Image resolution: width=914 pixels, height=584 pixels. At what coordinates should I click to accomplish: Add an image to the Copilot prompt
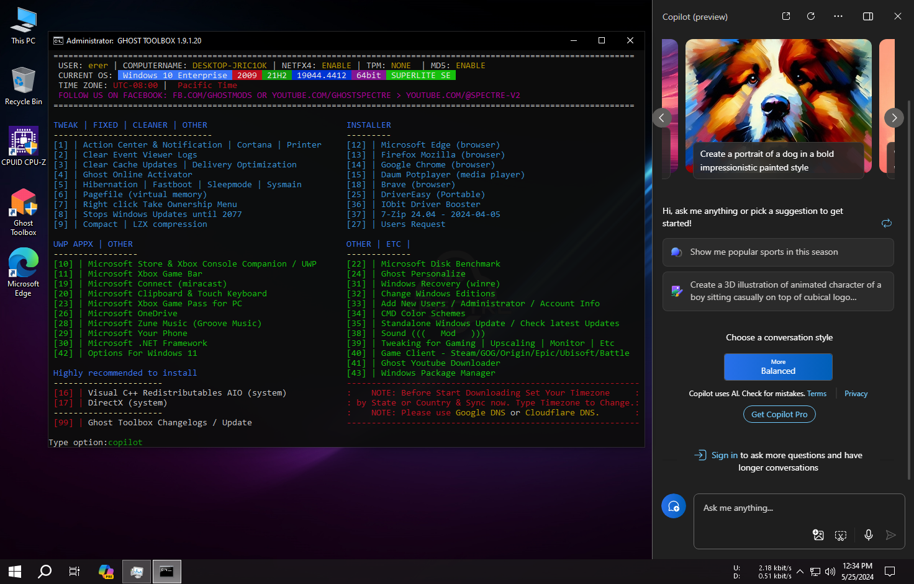point(818,535)
